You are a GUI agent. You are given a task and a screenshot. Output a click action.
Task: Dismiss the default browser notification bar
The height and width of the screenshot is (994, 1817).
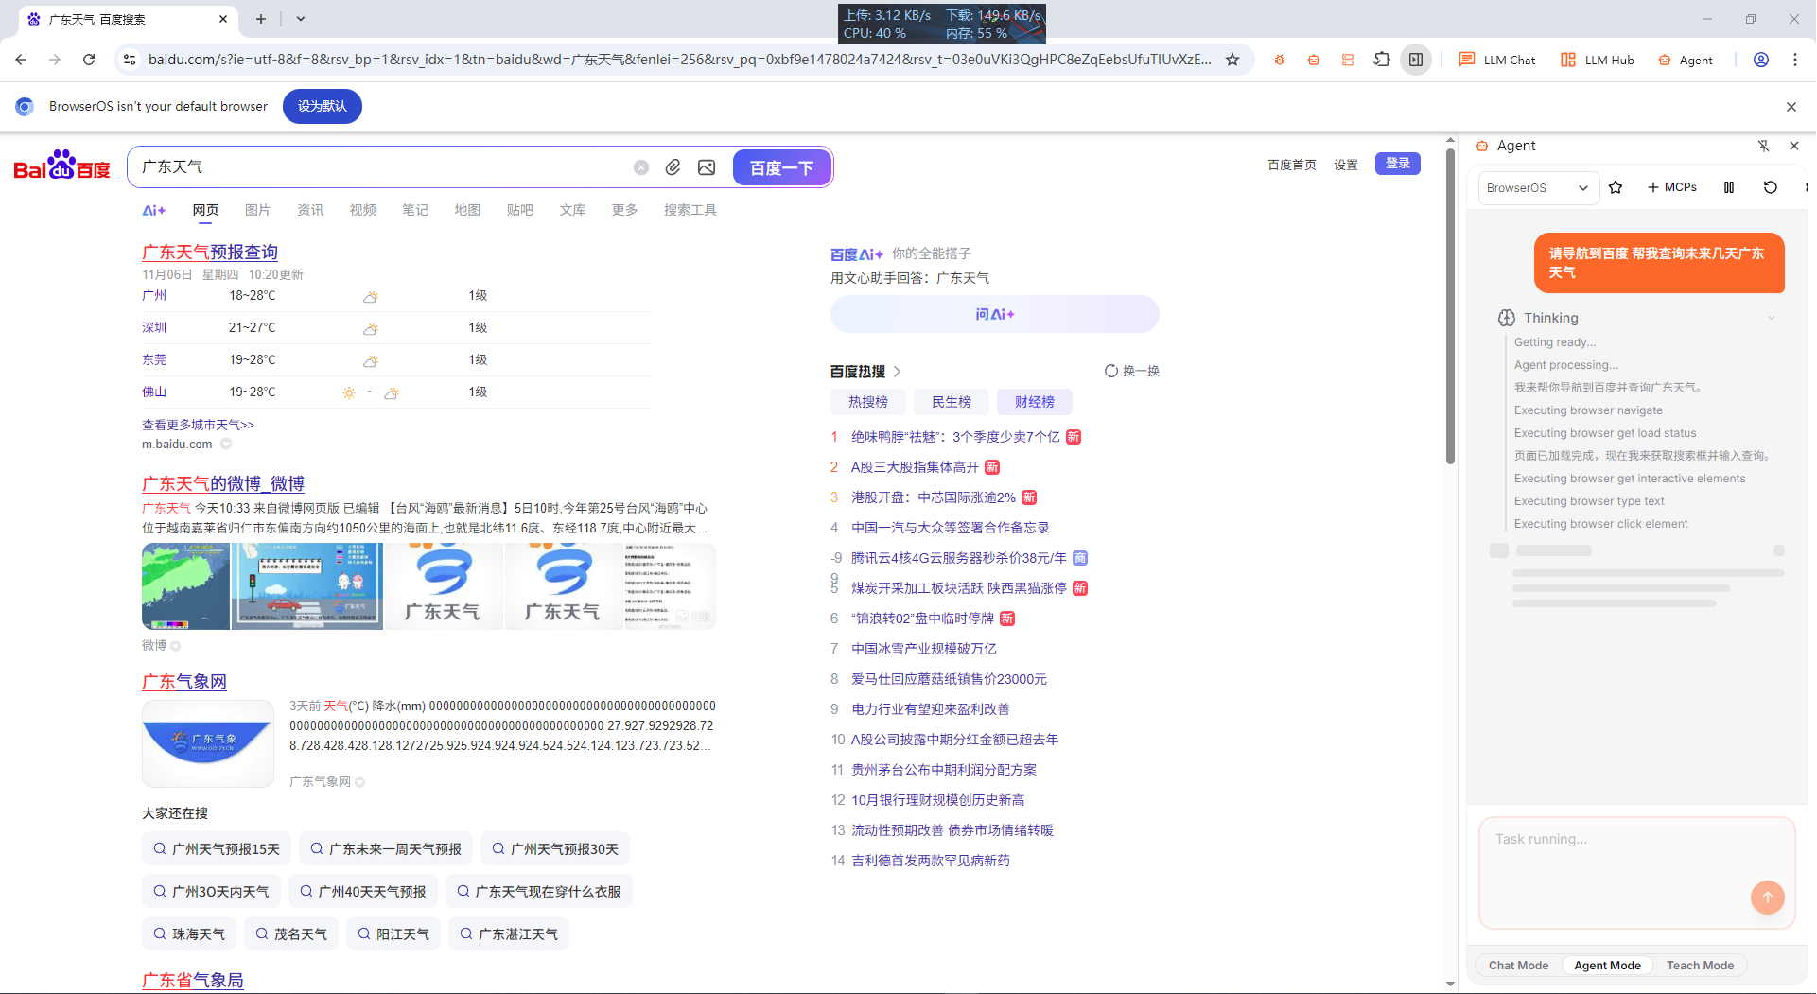(x=1791, y=107)
